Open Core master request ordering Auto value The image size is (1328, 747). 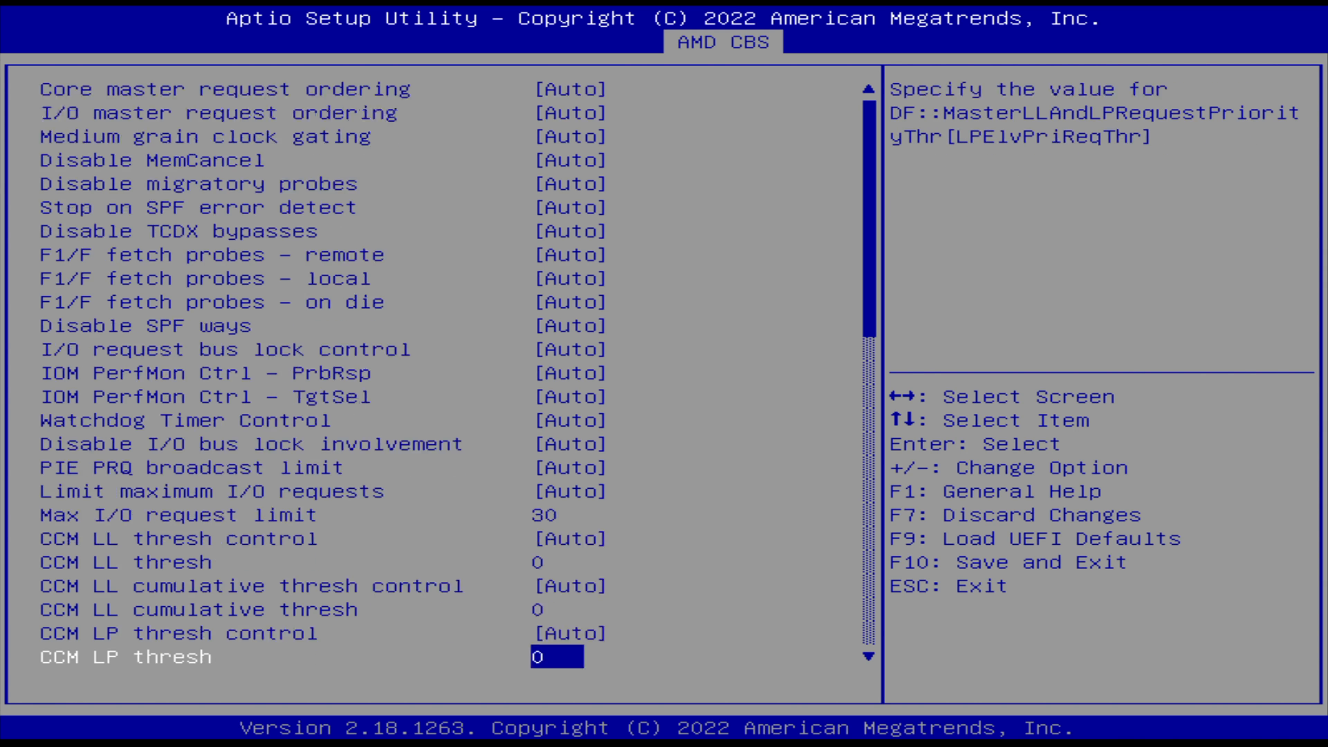[570, 89]
